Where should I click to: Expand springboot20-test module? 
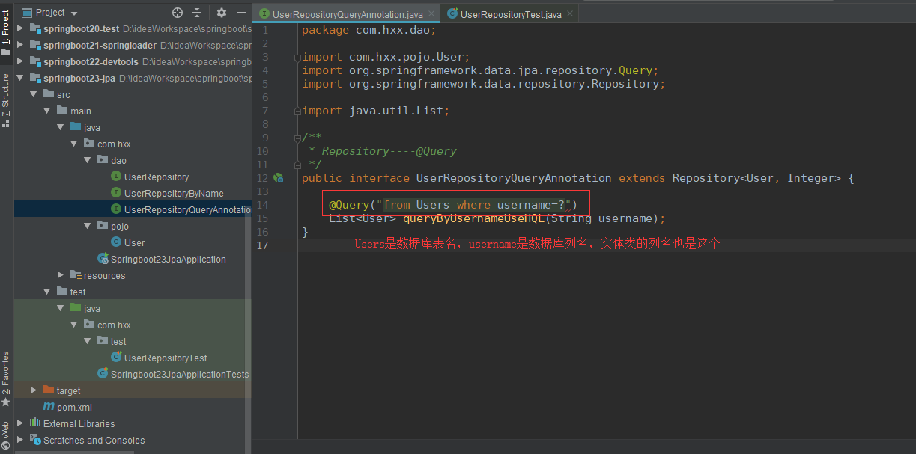(20, 28)
